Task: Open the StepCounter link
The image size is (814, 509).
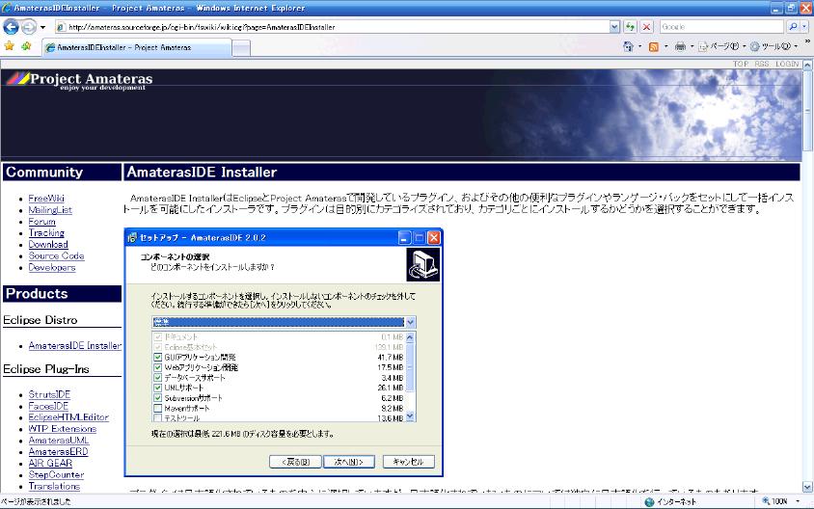Action: point(56,474)
